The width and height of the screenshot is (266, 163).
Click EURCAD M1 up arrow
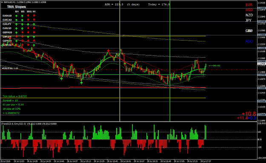coord(17,20)
